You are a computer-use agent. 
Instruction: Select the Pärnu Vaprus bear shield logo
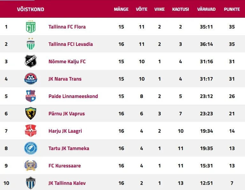[x=31, y=113]
